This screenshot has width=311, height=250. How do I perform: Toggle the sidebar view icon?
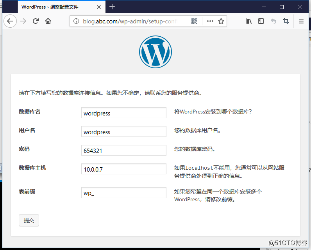tap(261, 21)
